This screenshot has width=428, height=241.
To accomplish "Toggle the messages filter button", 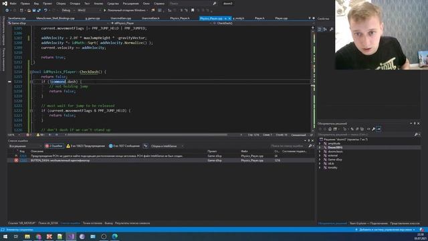I will coord(124,146).
